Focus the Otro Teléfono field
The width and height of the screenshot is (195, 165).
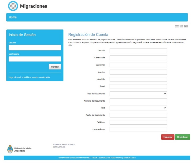(x=138, y=129)
